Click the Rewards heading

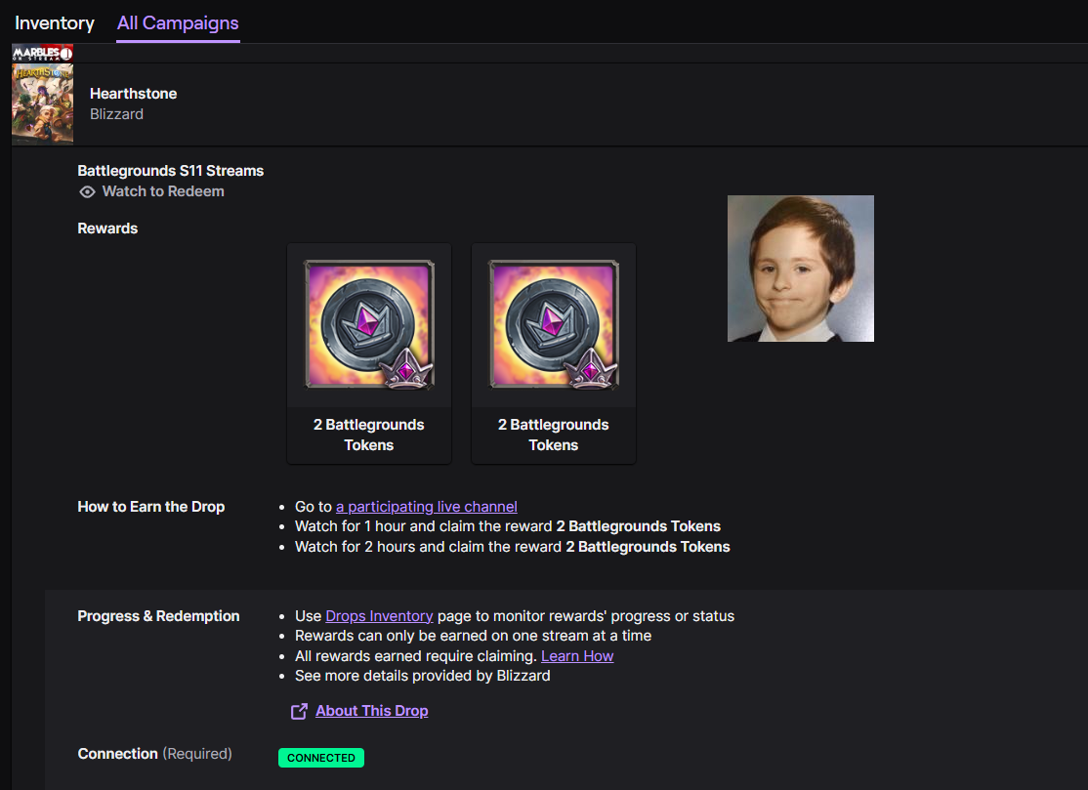point(107,229)
